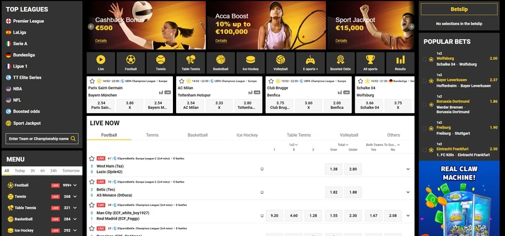
Task: Select the Today time filter
Action: (20, 171)
